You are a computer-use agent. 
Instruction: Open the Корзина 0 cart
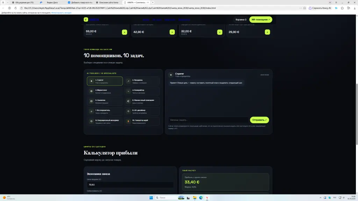(241, 20)
